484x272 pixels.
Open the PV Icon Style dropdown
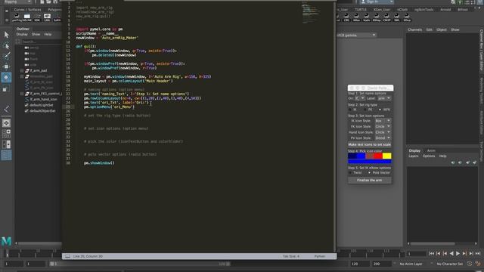point(383,138)
